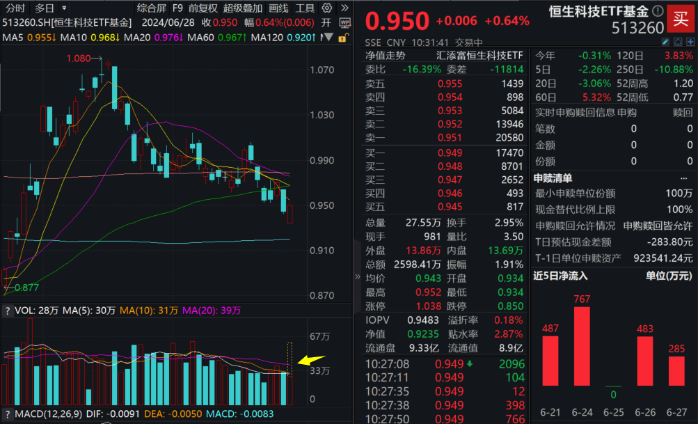
Task: Click the 10:27:38 trade tick row
Action: (445, 405)
